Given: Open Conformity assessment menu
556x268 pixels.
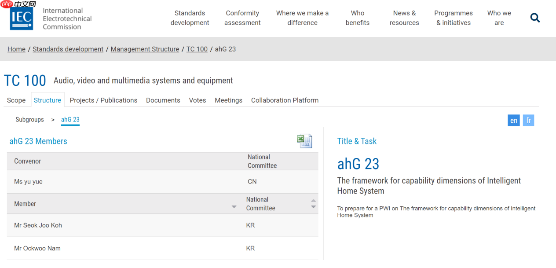Looking at the screenshot, I should pos(242,18).
